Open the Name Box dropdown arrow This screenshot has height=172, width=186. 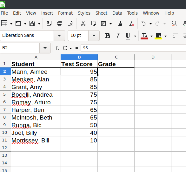(x=45, y=48)
